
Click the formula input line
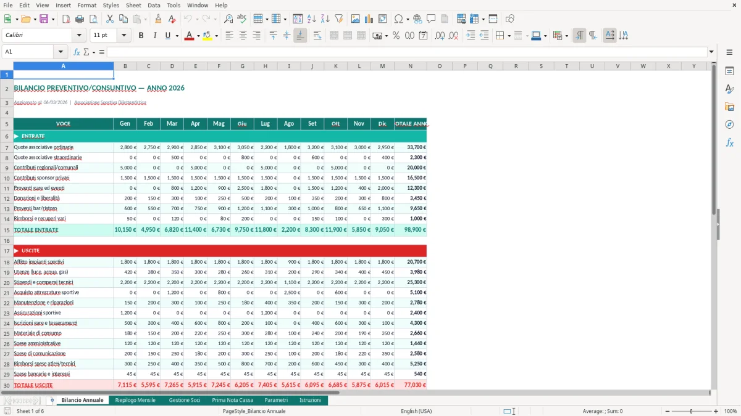point(408,52)
